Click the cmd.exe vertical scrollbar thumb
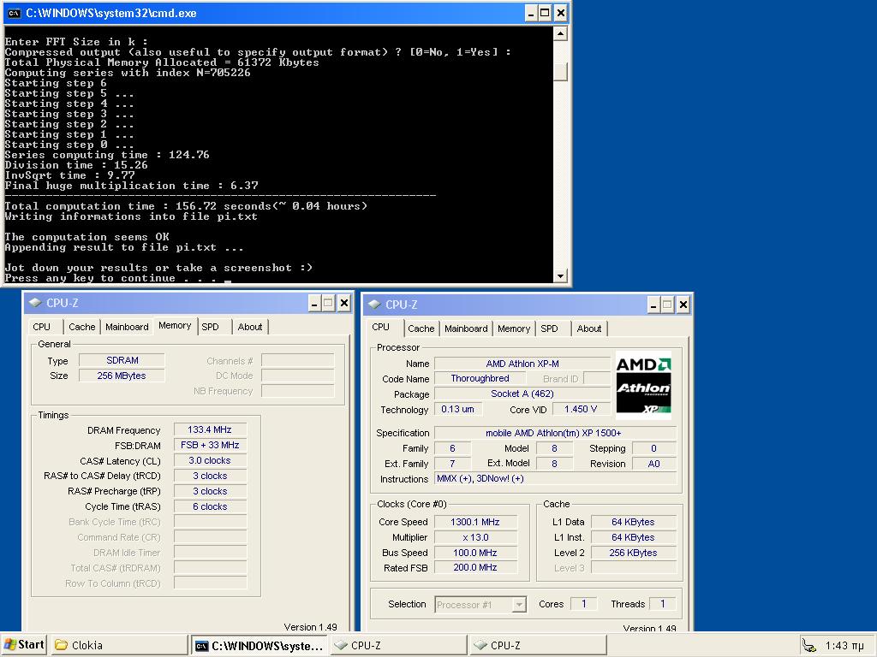Viewport: 877px width, 657px height. (x=560, y=72)
